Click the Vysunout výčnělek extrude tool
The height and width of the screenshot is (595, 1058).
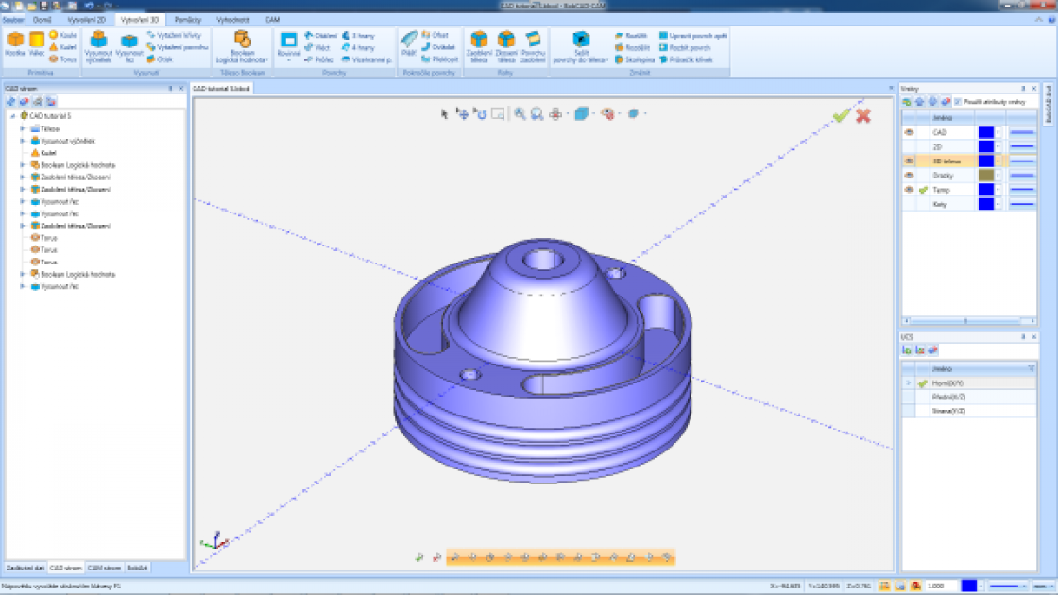[x=98, y=46]
